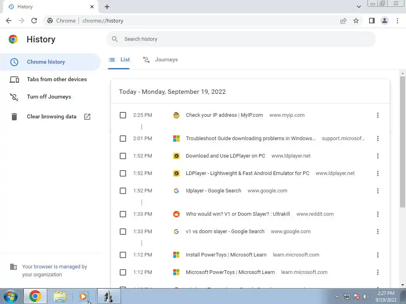
Task: Check the MyIP.com entry checkbox
Action: tap(123, 115)
